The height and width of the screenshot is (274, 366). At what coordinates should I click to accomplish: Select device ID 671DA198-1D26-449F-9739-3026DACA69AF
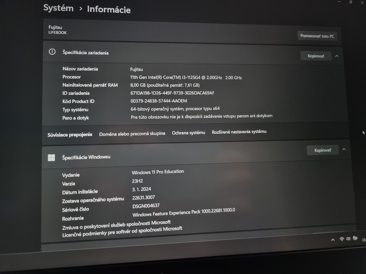click(x=172, y=93)
